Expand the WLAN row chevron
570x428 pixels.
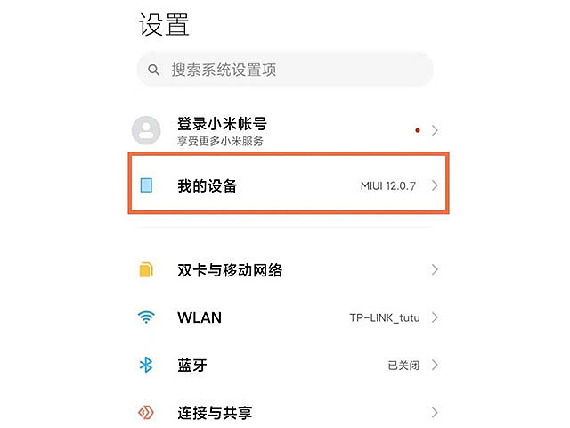pos(435,317)
